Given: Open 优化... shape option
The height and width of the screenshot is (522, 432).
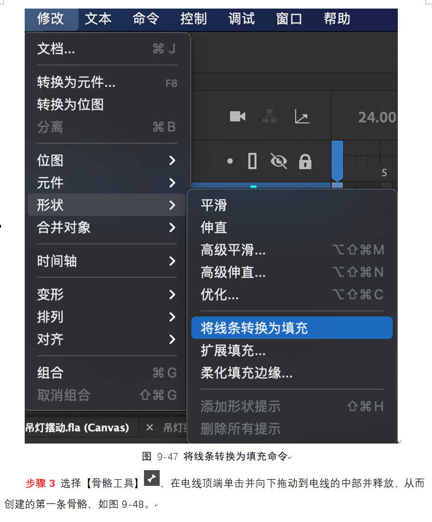Looking at the screenshot, I should (x=292, y=295).
